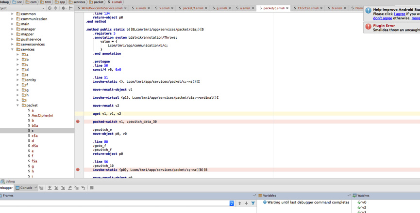Expand the entity folder in project tree
The height and width of the screenshot is (213, 420).
pos(18,80)
